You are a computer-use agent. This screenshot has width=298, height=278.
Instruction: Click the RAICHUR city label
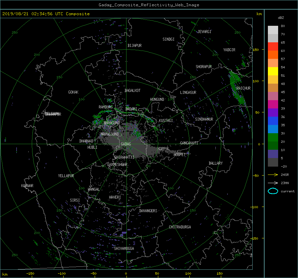click(x=243, y=88)
